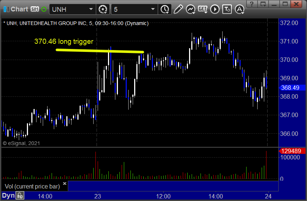Click the first 14:00 time axis label
The height and width of the screenshot is (201, 307).
coord(45,196)
